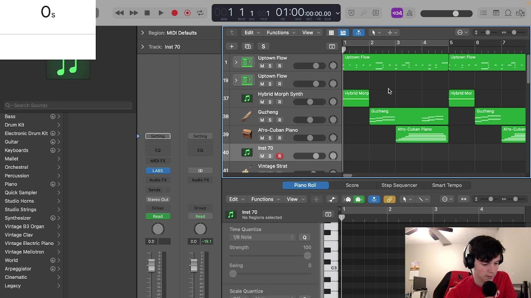Open the tracks area pointer tool menu
Viewport: 531px width, 298px height.
pyautogui.click(x=375, y=33)
